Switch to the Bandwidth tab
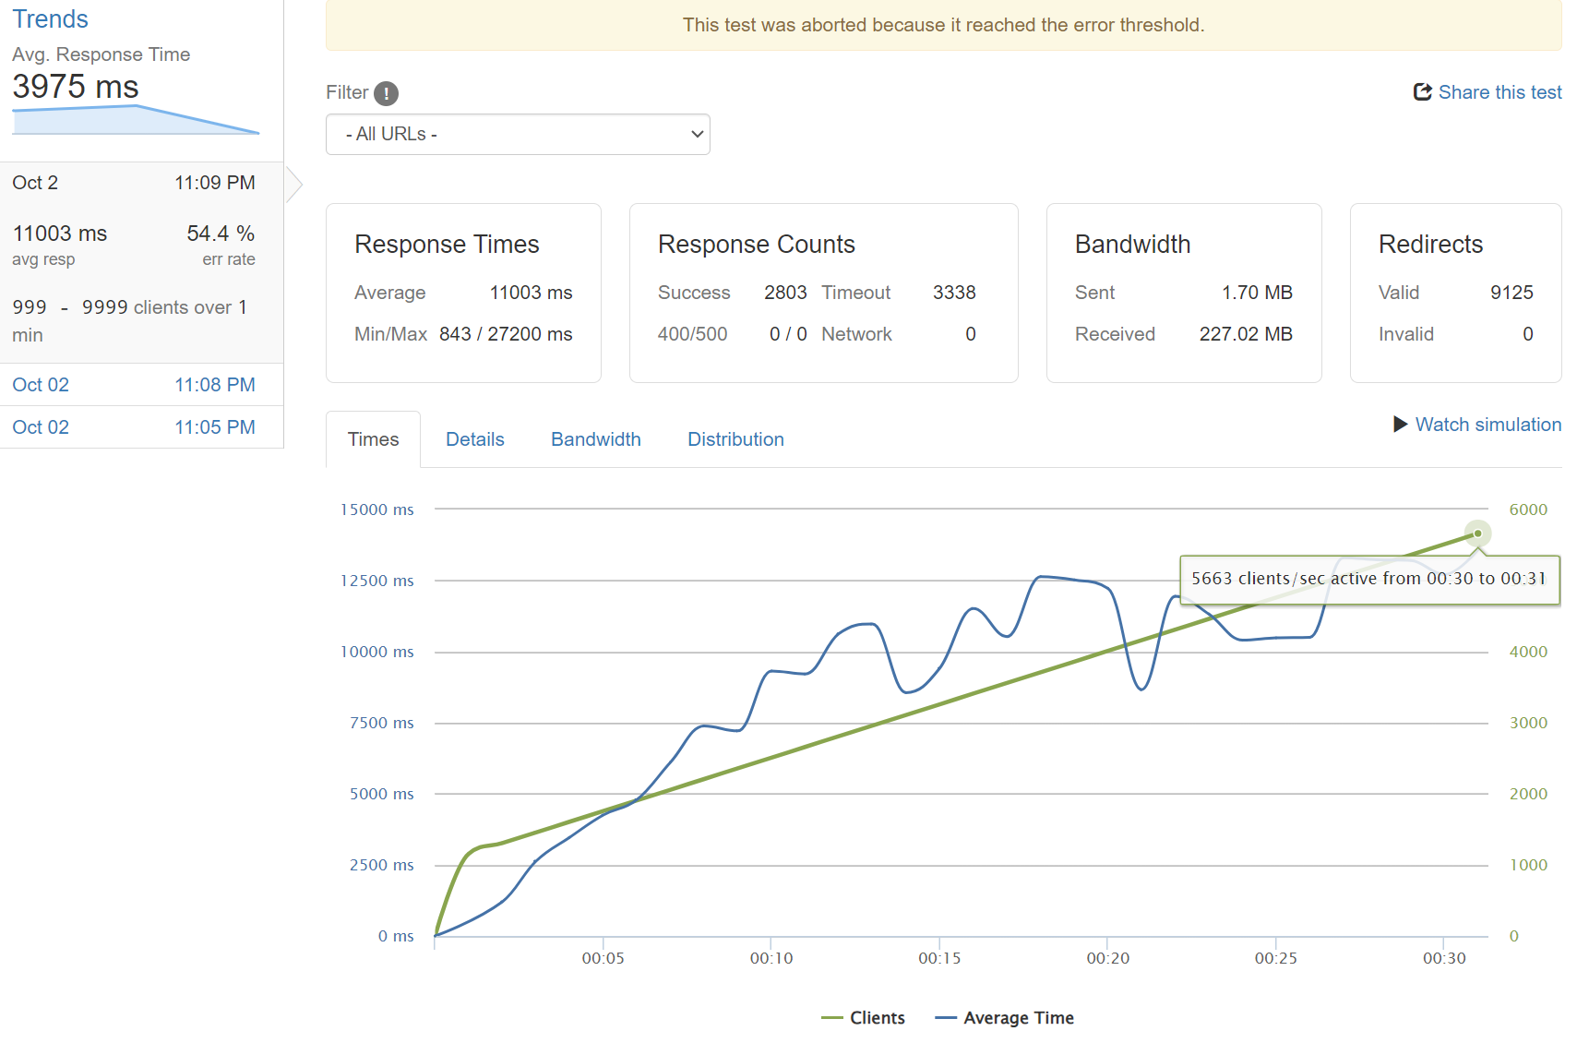The width and height of the screenshot is (1589, 1055). click(595, 439)
